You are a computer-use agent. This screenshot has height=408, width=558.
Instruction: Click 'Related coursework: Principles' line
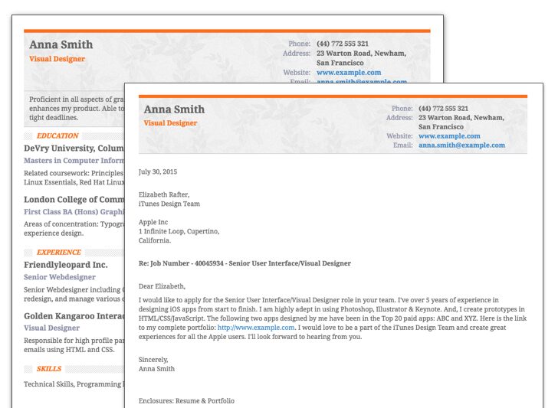point(74,173)
